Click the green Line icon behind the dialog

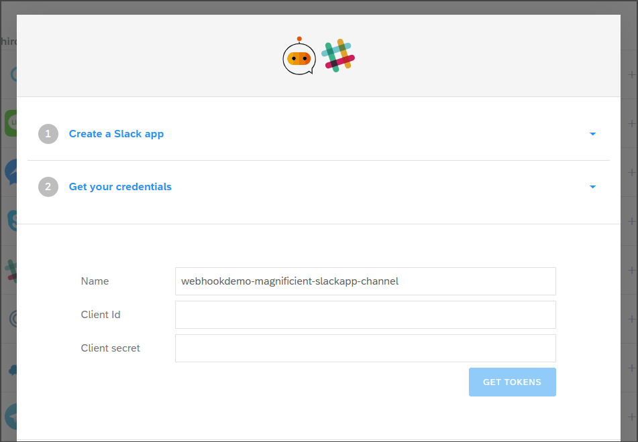click(11, 123)
